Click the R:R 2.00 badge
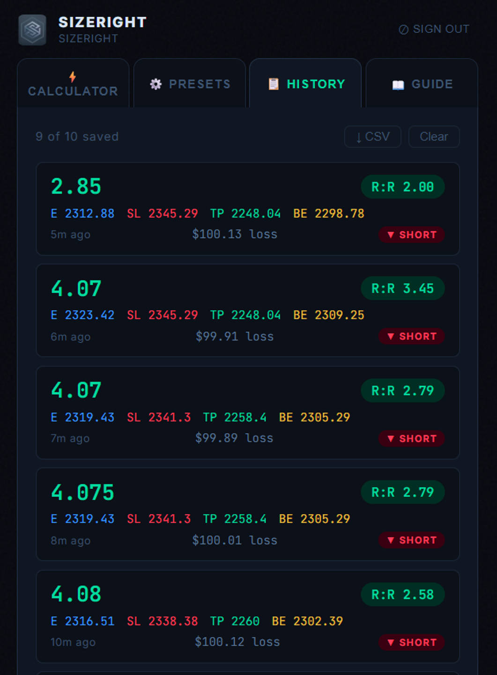This screenshot has width=497, height=675. coord(402,187)
